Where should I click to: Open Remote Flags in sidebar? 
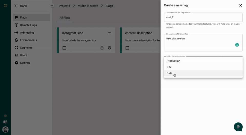31,25
